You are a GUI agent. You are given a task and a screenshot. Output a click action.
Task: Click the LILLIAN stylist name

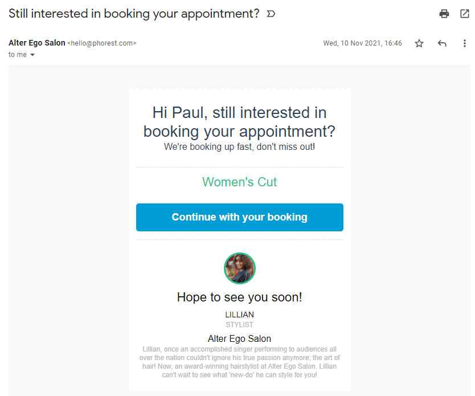(x=239, y=315)
